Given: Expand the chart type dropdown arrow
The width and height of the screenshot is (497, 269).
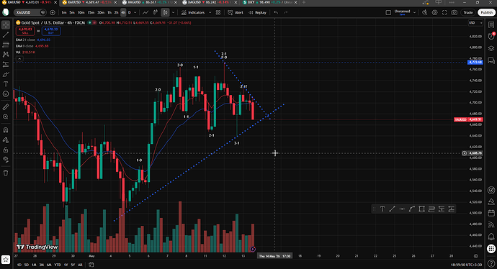Looking at the screenshot, I should pos(173,13).
